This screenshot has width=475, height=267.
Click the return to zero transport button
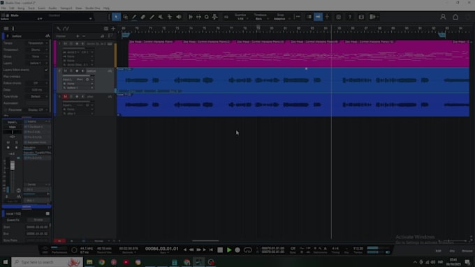211,250
